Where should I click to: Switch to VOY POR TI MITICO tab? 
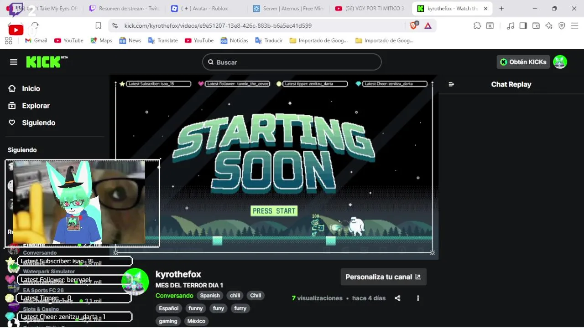(370, 9)
